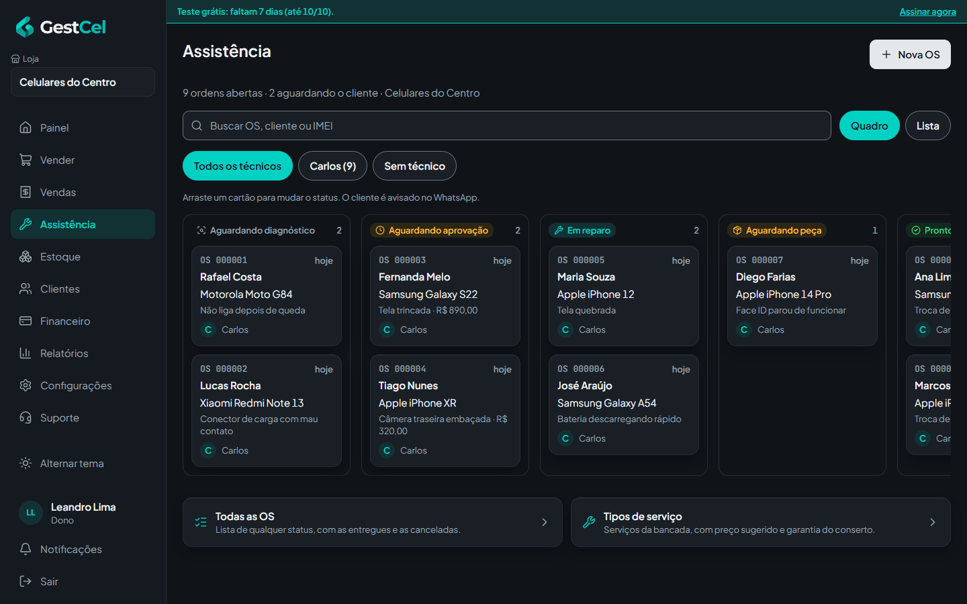Click the Nova OS button
967x604 pixels.
tap(910, 54)
